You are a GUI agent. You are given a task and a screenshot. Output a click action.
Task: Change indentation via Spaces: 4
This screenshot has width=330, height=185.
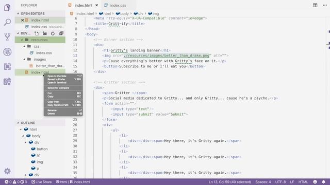[263, 182]
